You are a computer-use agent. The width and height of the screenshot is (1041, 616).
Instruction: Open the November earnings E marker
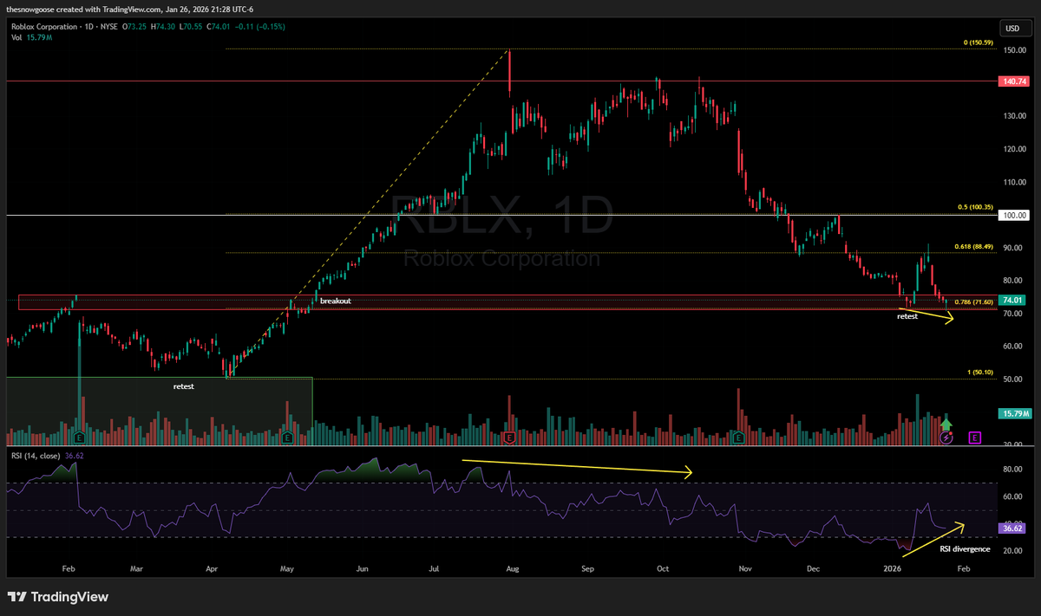(738, 438)
